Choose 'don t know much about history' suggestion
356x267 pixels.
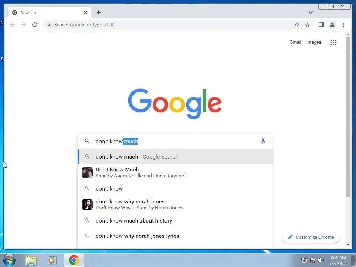tap(175, 220)
